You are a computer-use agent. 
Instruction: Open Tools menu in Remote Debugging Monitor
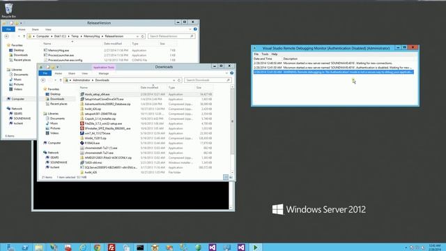point(265,54)
